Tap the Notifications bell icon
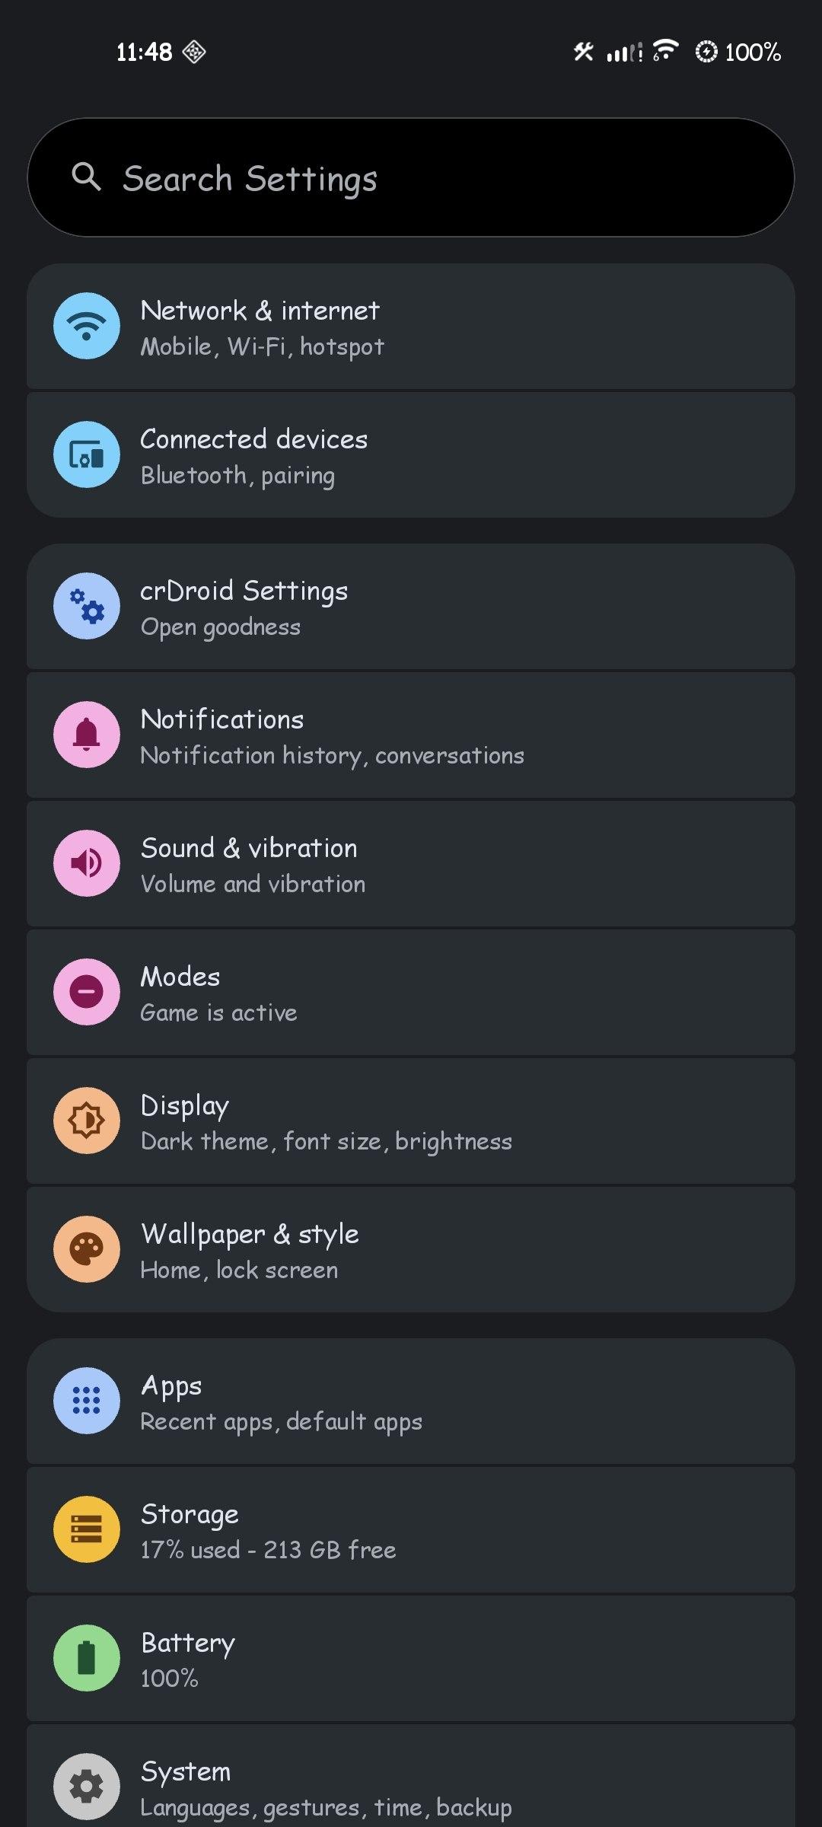The image size is (822, 1827). (87, 735)
